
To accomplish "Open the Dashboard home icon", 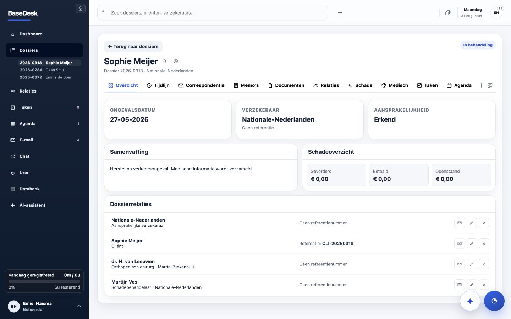I will tap(13, 34).
